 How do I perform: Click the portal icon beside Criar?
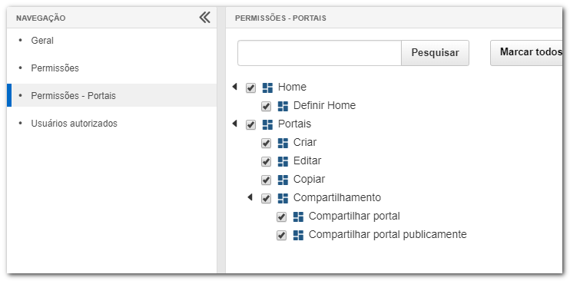283,143
